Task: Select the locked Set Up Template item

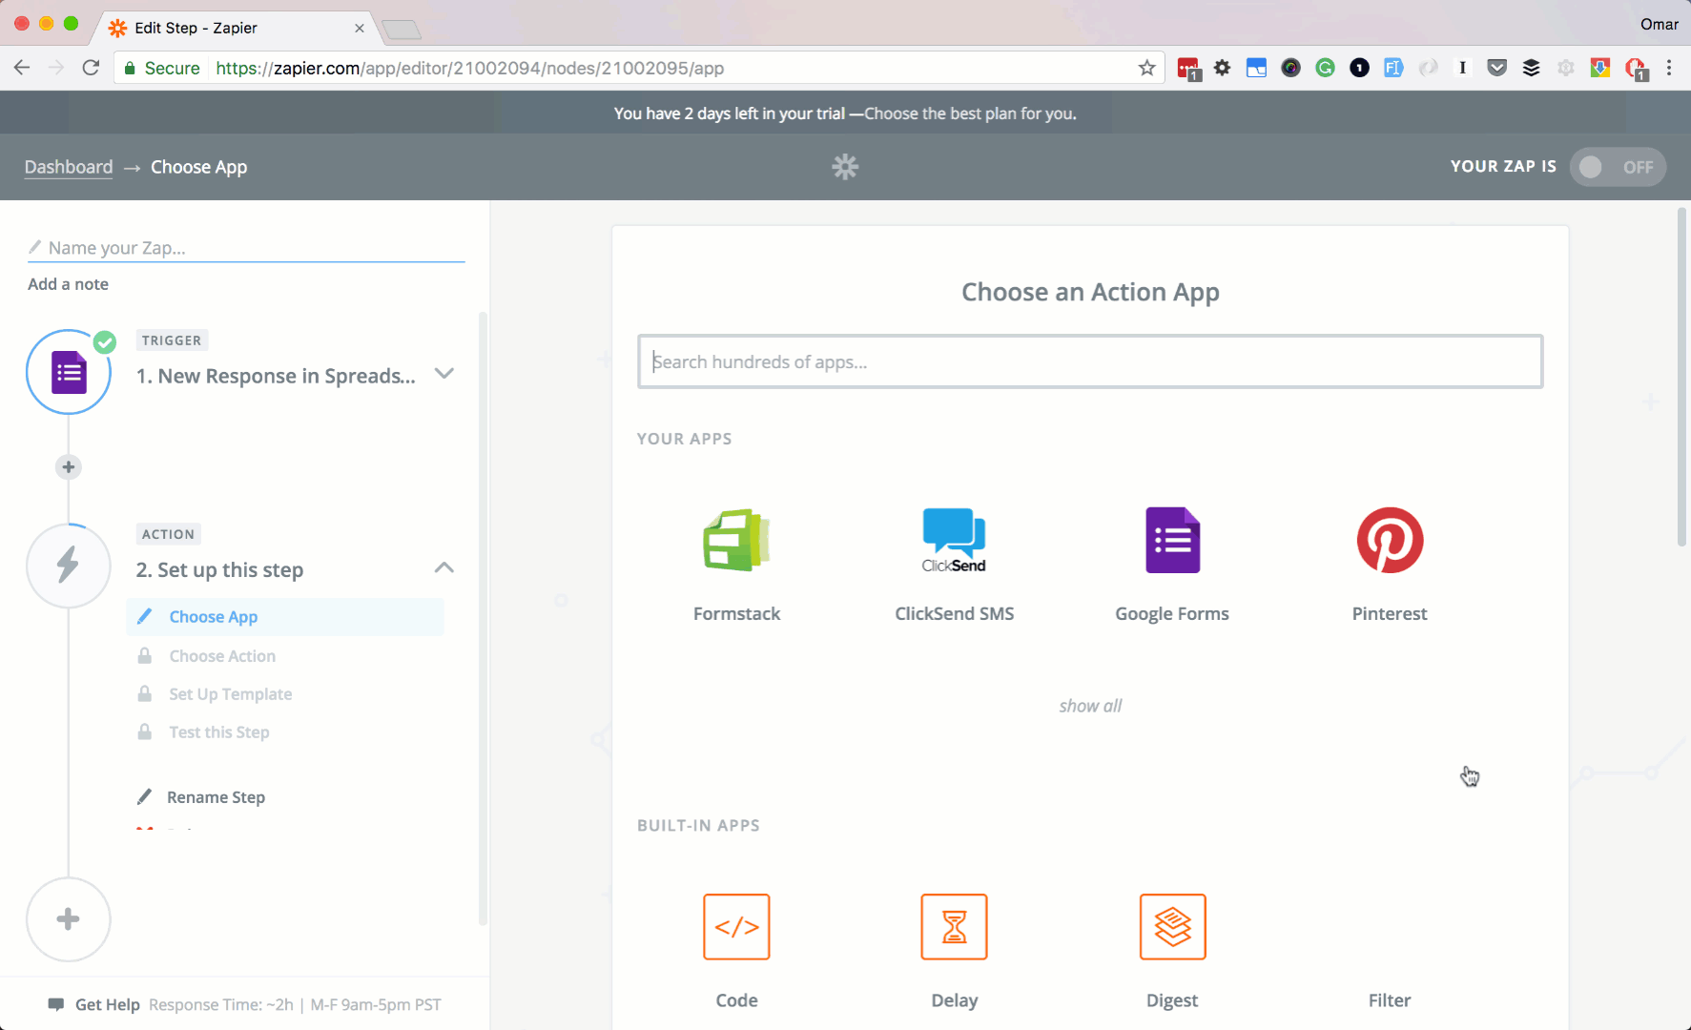Action: coord(230,694)
